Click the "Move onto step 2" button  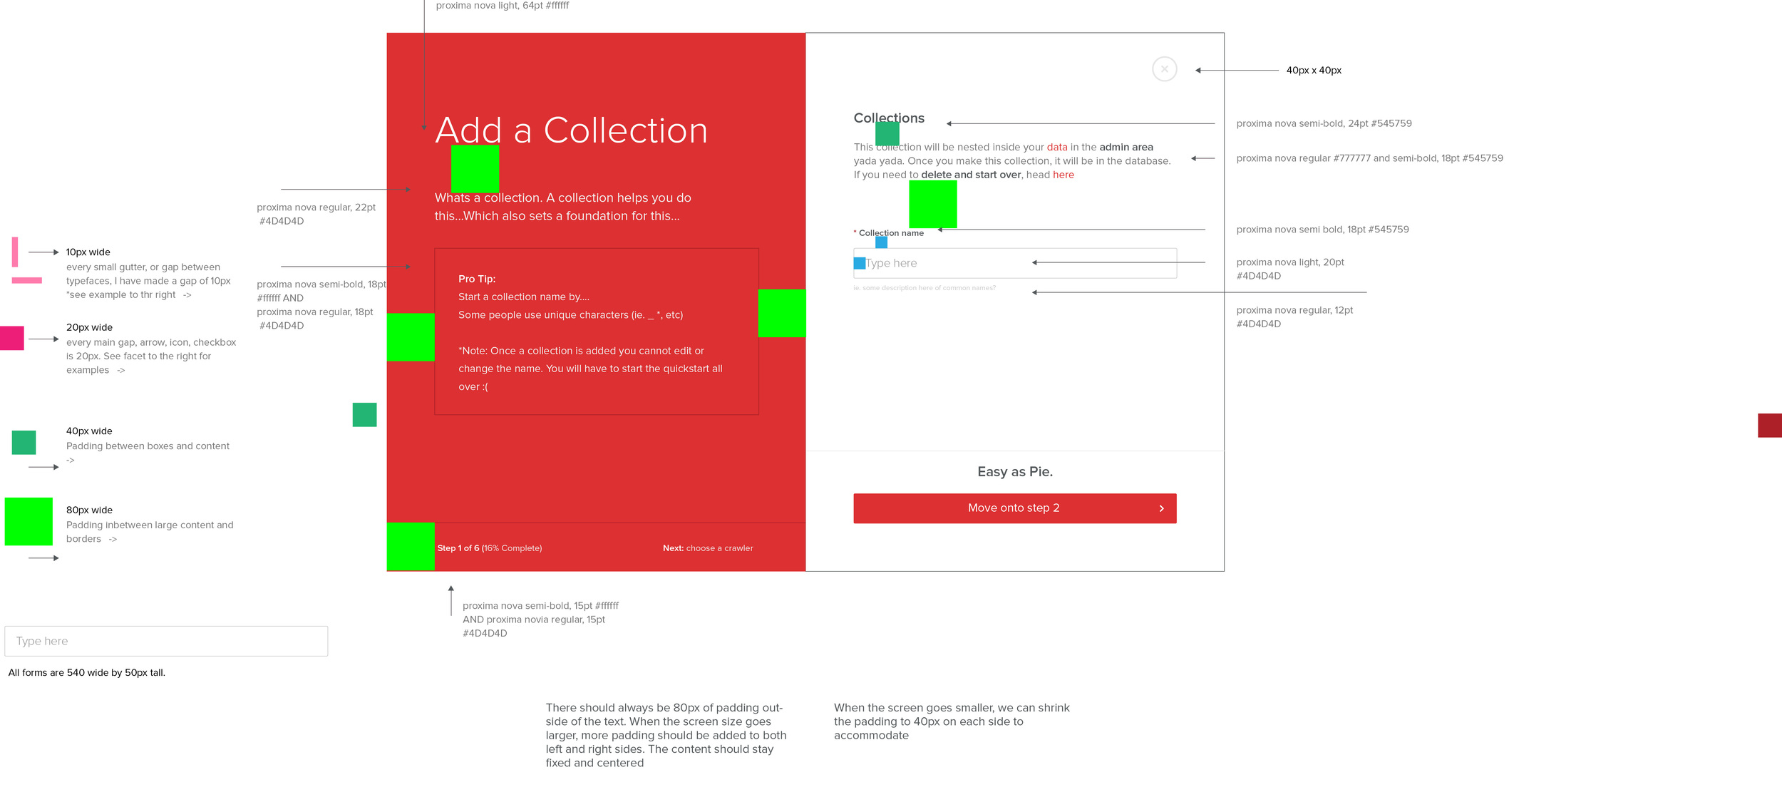(1014, 508)
